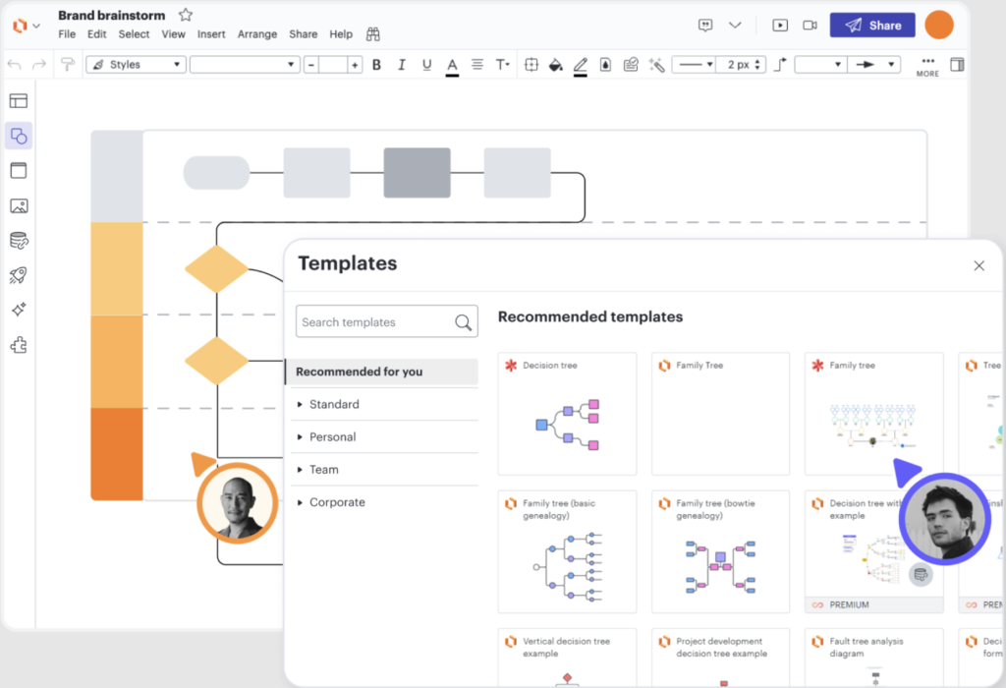Click the blue Share button
The width and height of the screenshot is (1006, 688).
872,25
